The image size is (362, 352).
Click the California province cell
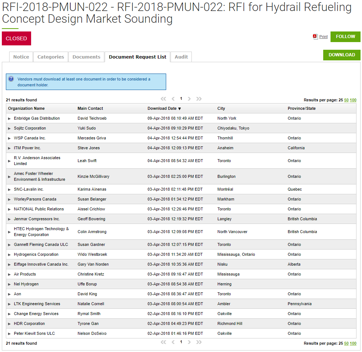(296, 148)
